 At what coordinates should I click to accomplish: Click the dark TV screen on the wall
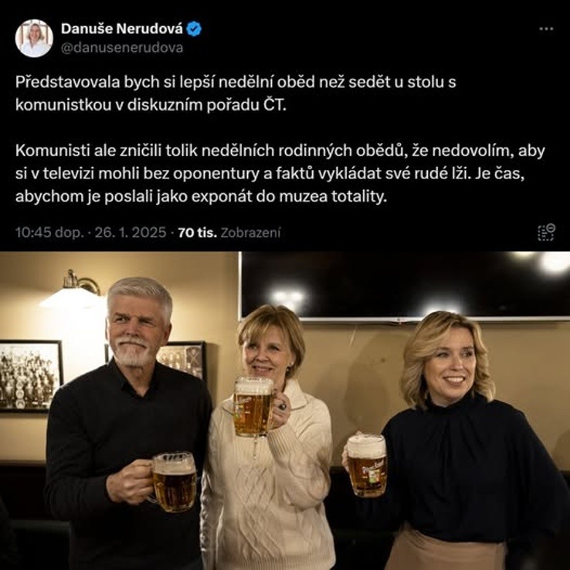(x=404, y=287)
